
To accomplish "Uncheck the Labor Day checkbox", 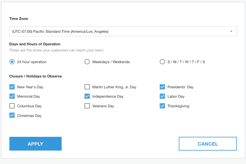I will (162, 96).
